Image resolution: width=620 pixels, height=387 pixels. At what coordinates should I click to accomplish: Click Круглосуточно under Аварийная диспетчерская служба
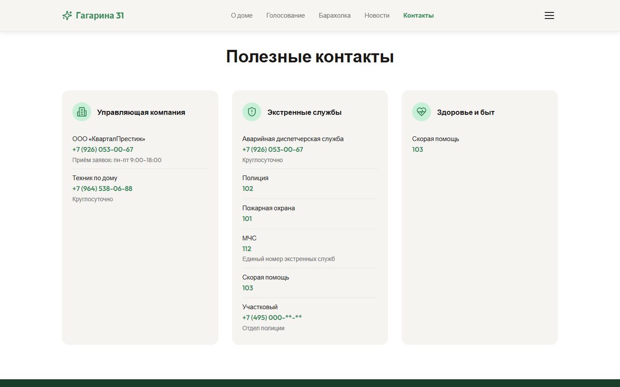click(x=262, y=160)
